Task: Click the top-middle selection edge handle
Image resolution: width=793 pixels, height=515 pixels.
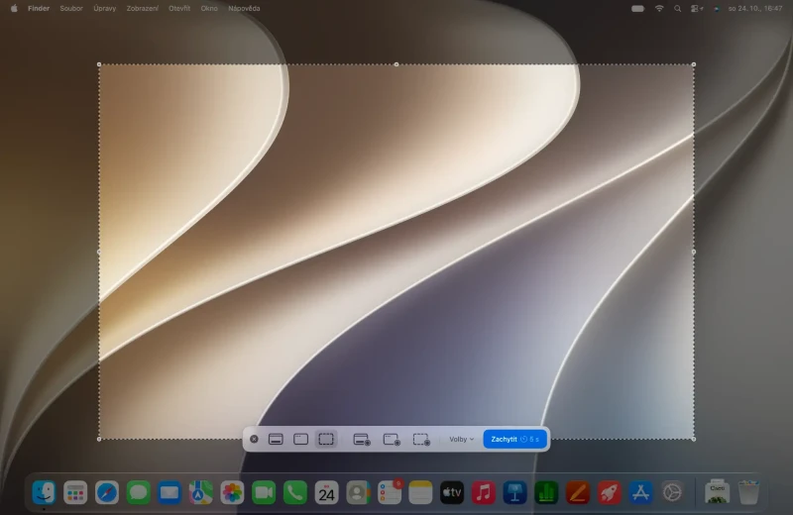Action: (396, 64)
